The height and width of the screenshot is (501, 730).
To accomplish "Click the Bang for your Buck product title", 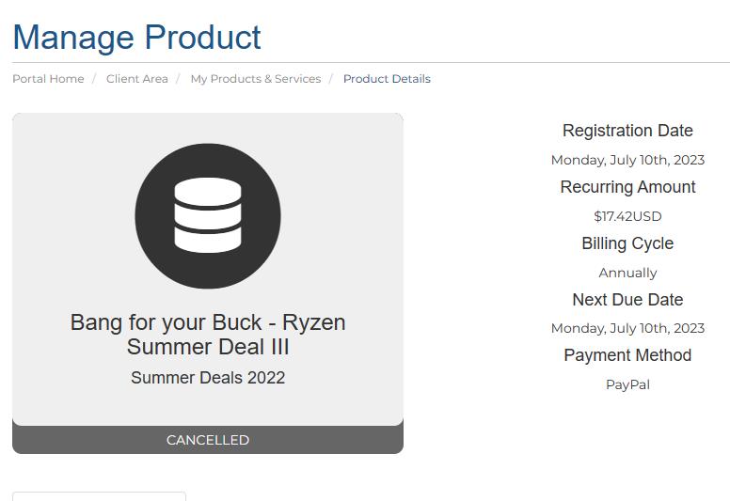I will point(208,335).
